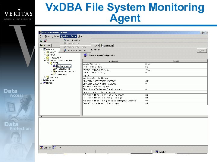Click the Mail Log to email address row

[x=145, y=78]
